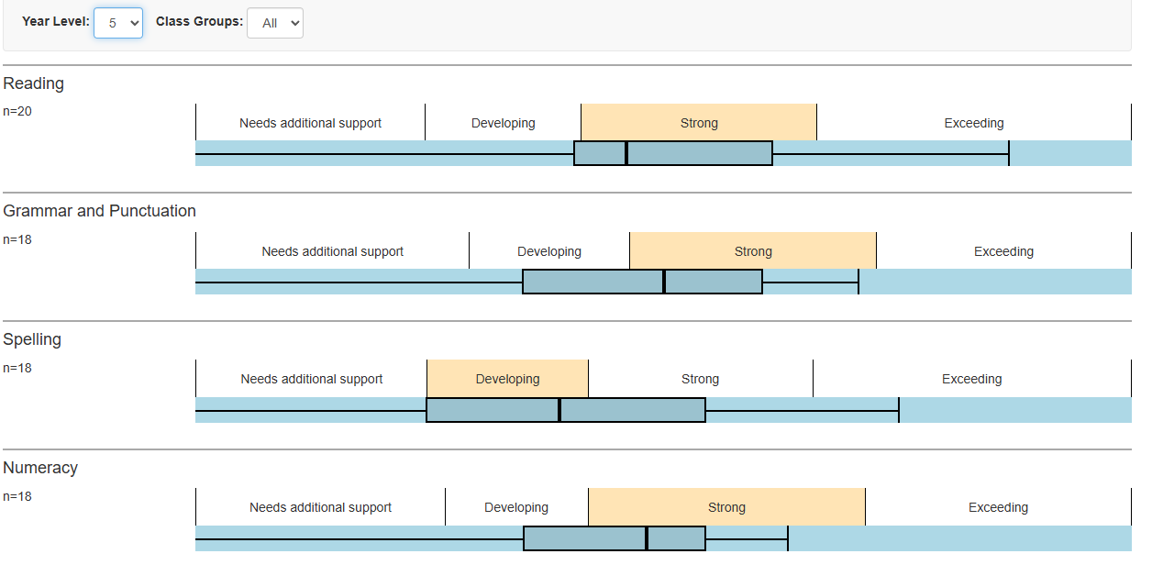Screen dimensions: 1152x565
Task: Select Numeracy's 'Needs additional support' band
Action: pos(321,507)
